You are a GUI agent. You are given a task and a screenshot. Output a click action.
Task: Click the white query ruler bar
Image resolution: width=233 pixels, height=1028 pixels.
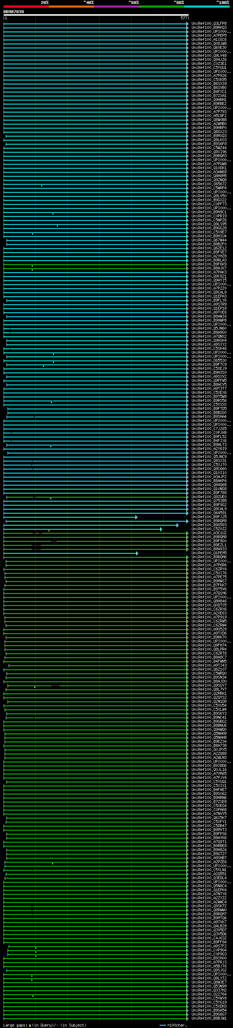pyautogui.click(x=96, y=15)
